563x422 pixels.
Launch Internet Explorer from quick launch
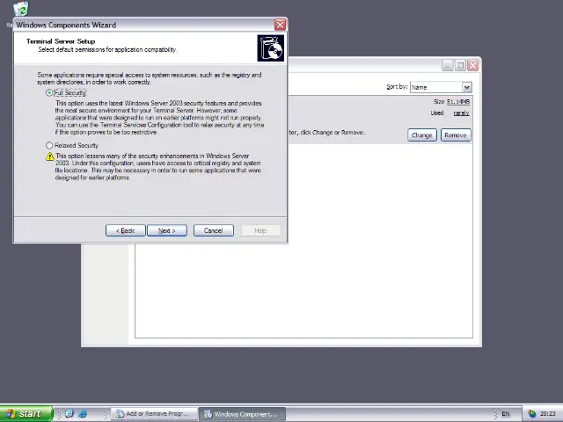83,414
